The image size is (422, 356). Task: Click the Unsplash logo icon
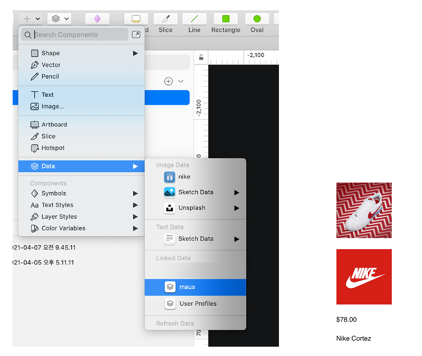169,208
